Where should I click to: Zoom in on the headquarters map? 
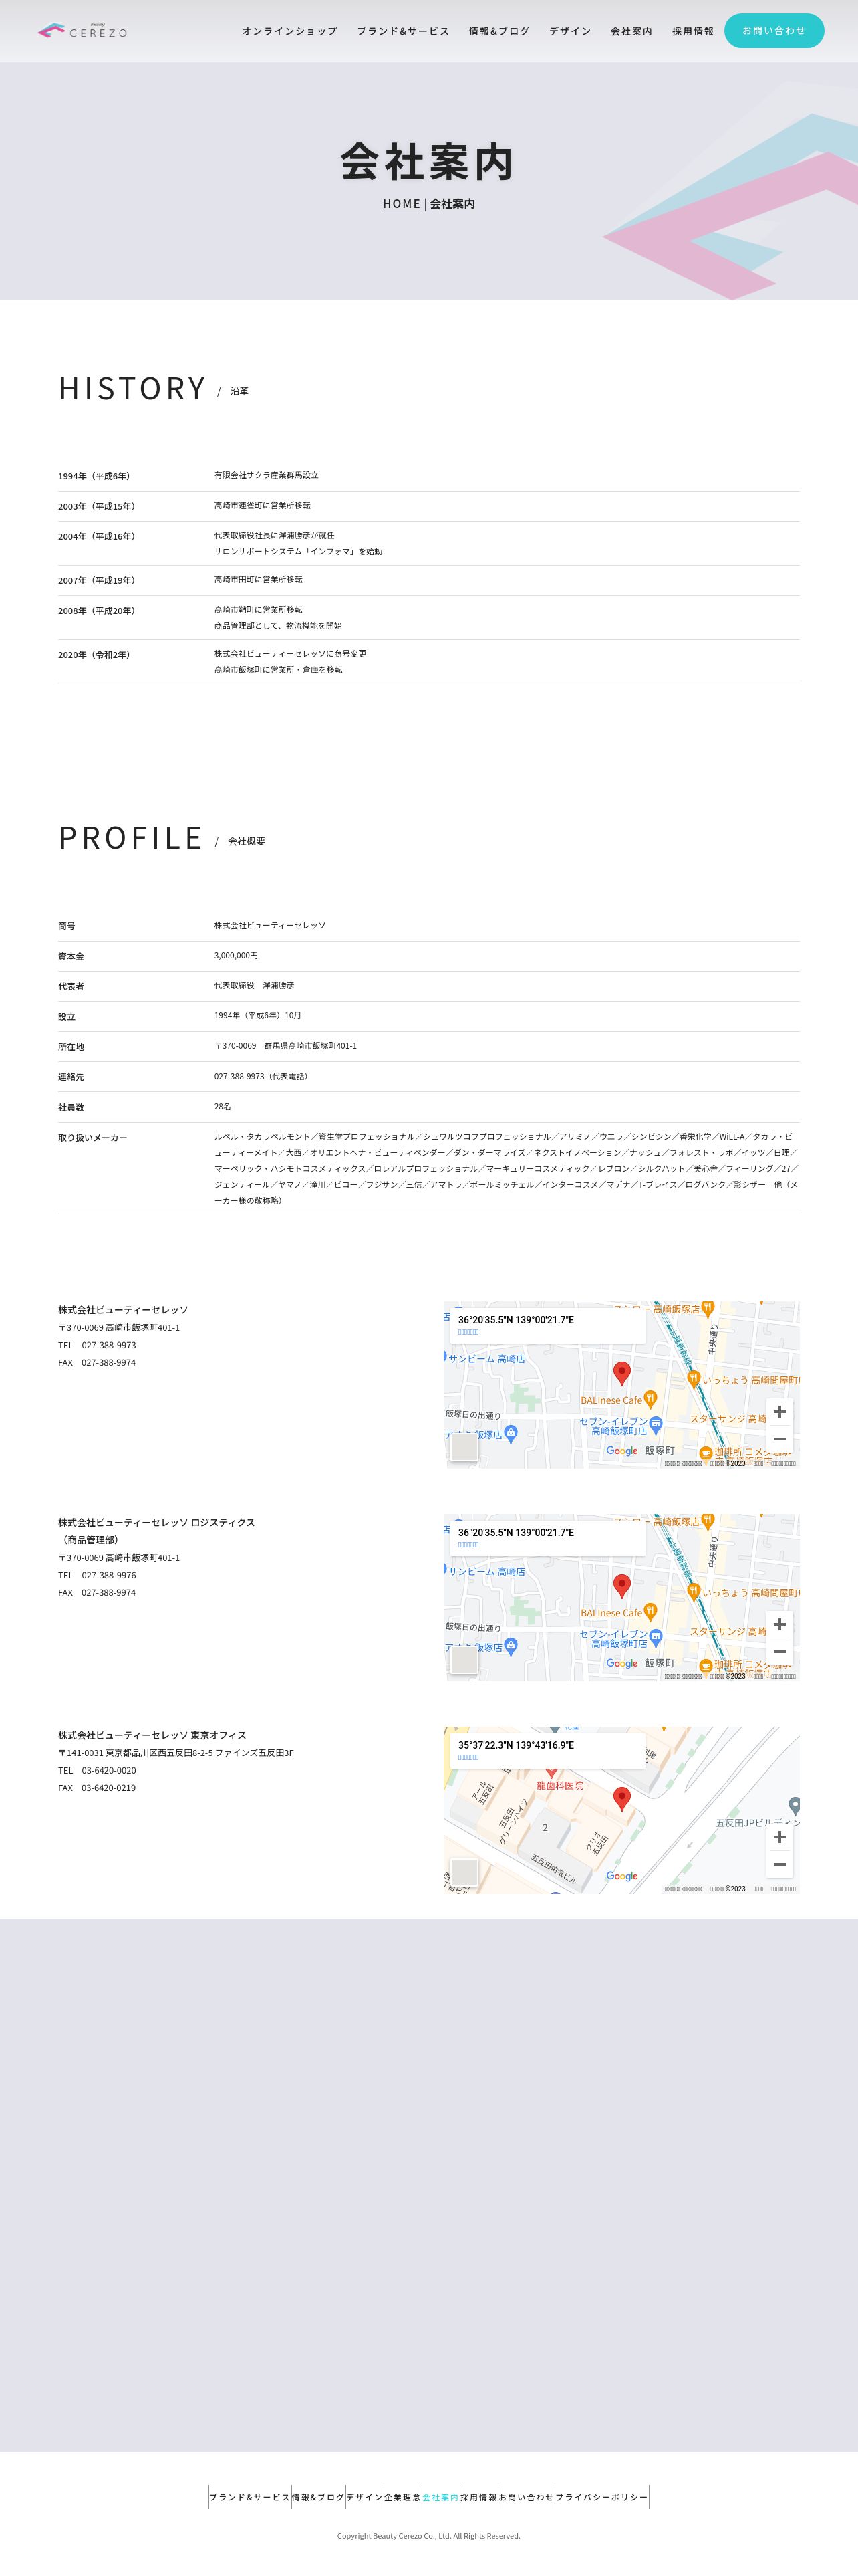tap(779, 1412)
